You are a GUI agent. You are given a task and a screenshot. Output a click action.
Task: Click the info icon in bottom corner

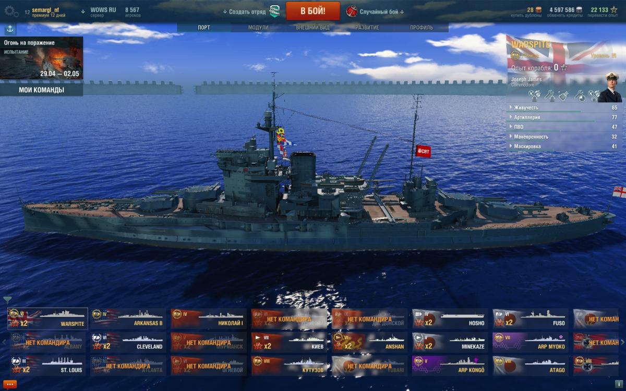[x=619, y=384]
